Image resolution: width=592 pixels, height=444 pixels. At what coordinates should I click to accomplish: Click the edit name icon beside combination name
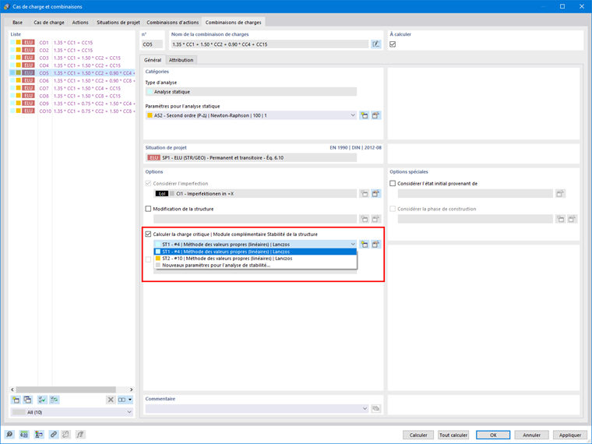click(375, 44)
